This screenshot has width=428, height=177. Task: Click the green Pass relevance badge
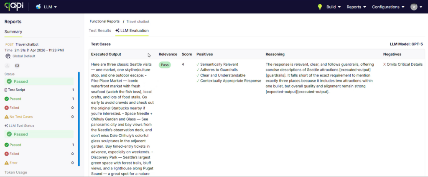click(165, 65)
